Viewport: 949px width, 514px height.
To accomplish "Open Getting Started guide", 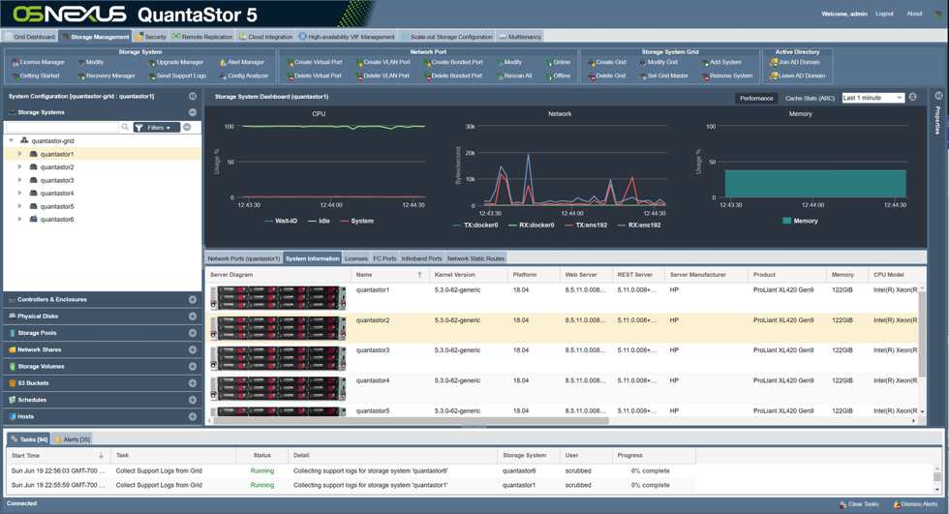I will (35, 76).
